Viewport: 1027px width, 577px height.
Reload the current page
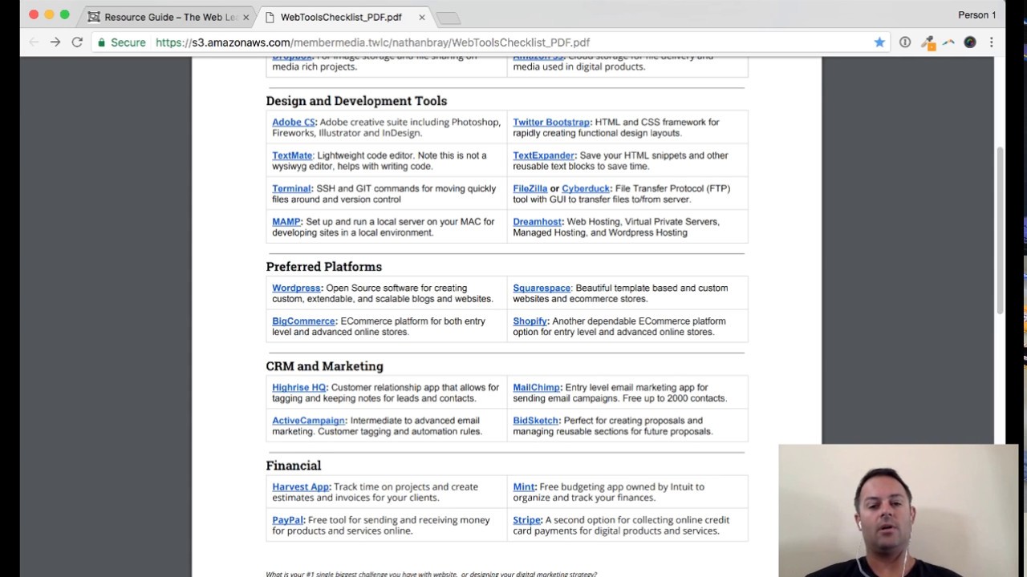tap(76, 42)
